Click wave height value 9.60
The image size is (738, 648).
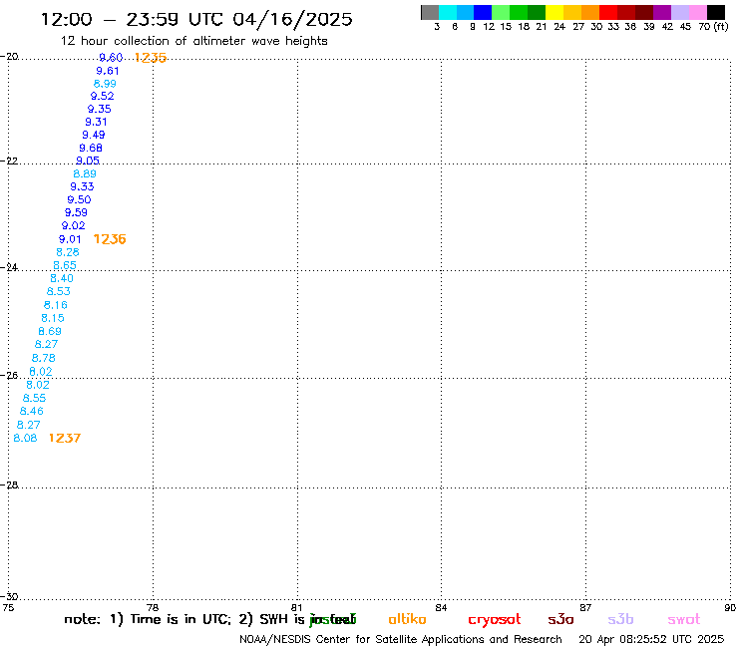111,58
